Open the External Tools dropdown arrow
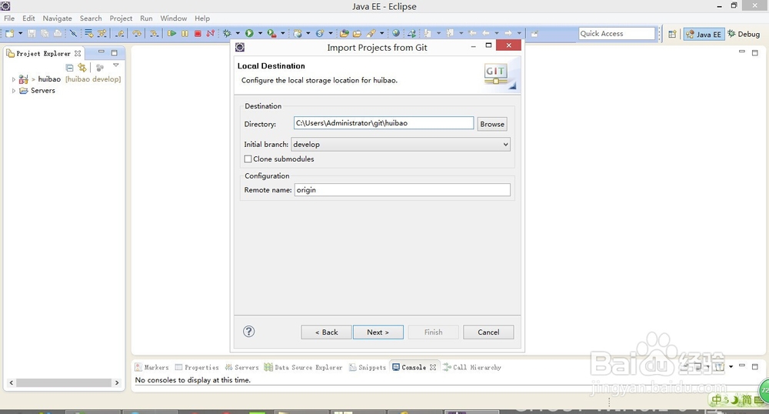769x414 pixels. pos(282,33)
